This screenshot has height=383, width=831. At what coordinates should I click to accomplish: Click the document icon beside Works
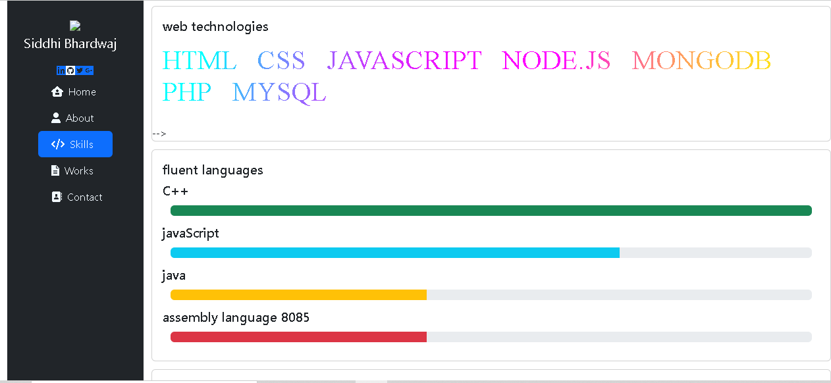(55, 170)
